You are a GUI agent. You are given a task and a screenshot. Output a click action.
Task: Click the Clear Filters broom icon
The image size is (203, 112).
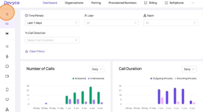coord(26,51)
